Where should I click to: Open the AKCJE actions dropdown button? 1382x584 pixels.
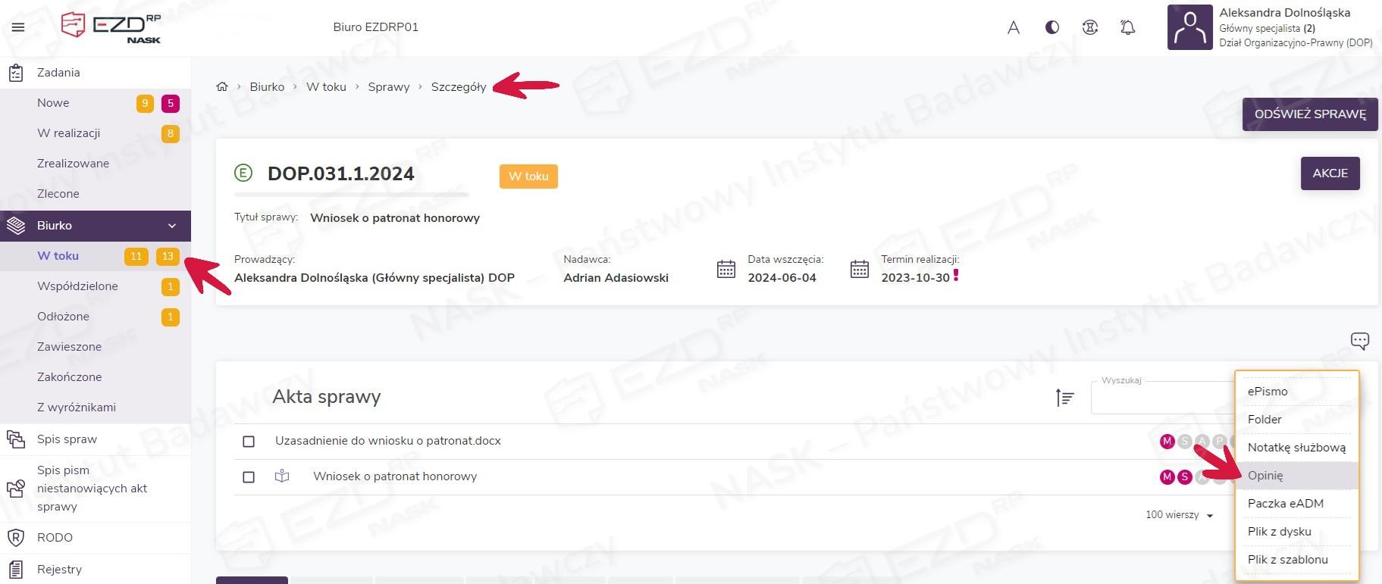(1330, 173)
